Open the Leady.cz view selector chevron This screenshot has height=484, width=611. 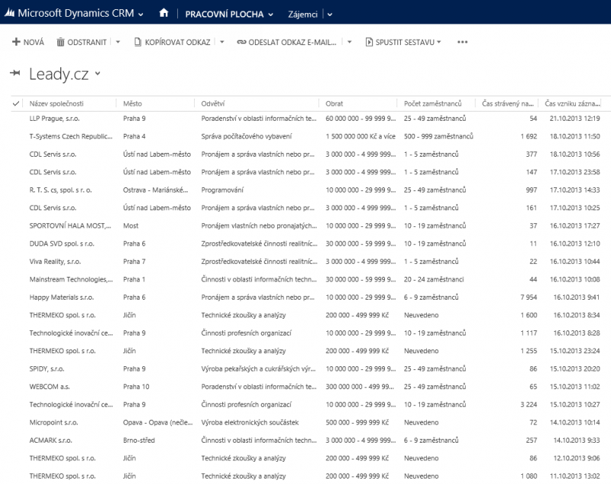click(98, 73)
